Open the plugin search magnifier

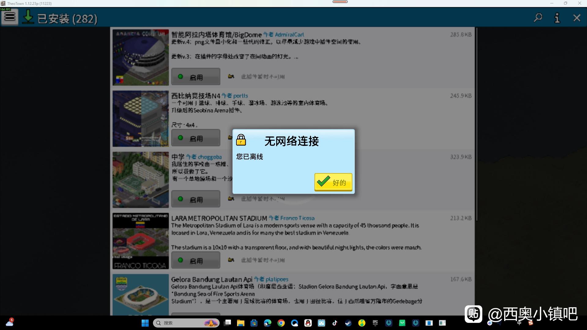[x=538, y=18]
